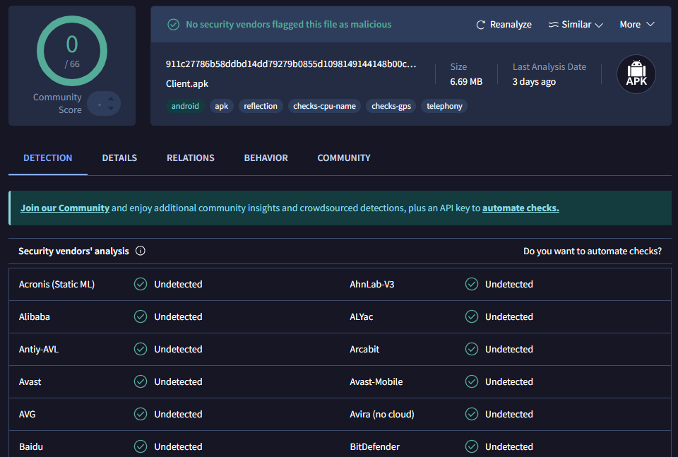
Task: Upvote the community score with up arrow
Action: (111, 99)
